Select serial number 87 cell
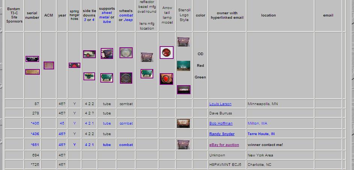 pos(32,104)
